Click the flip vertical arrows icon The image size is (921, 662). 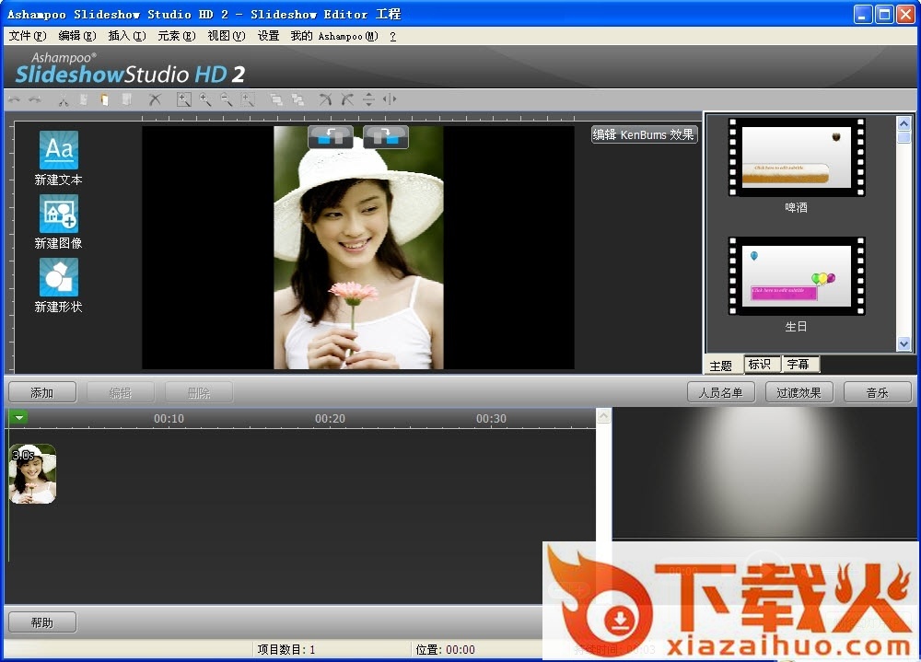(368, 99)
